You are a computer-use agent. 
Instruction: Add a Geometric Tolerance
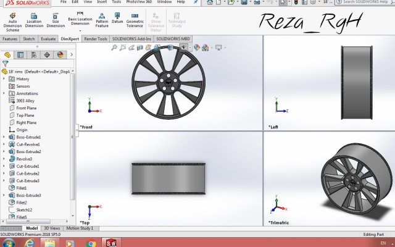[x=135, y=20]
